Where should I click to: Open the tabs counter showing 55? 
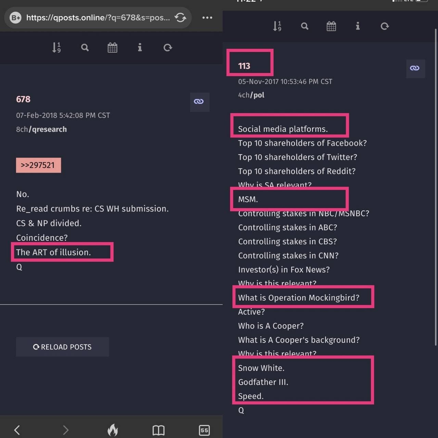[204, 430]
